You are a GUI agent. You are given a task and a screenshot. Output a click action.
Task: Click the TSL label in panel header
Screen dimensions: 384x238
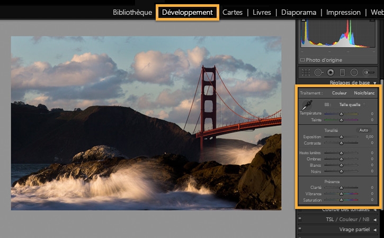tap(329, 220)
